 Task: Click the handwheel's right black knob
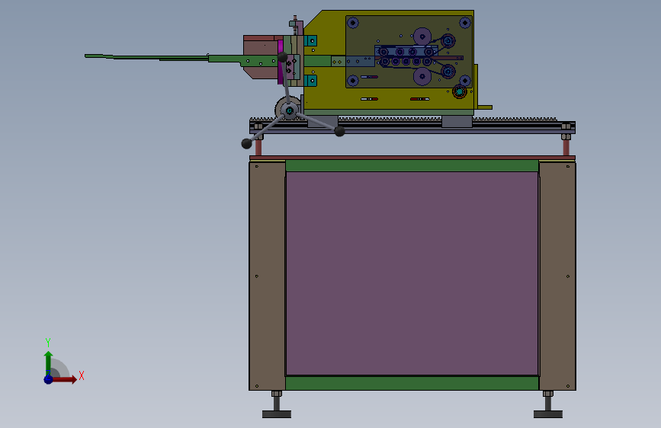(x=339, y=132)
